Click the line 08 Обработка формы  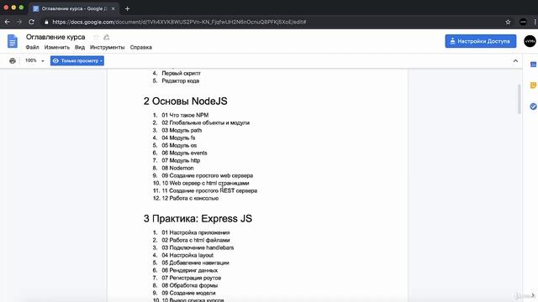189,285
